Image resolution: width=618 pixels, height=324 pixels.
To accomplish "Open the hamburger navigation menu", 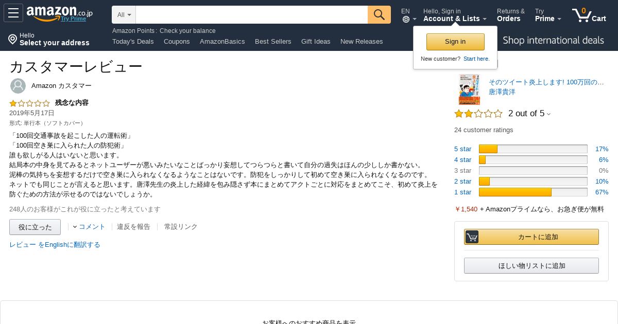I will click(x=13, y=13).
